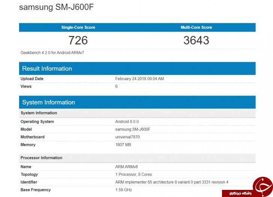
Task: Select the Operating System label
Action: click(37, 122)
